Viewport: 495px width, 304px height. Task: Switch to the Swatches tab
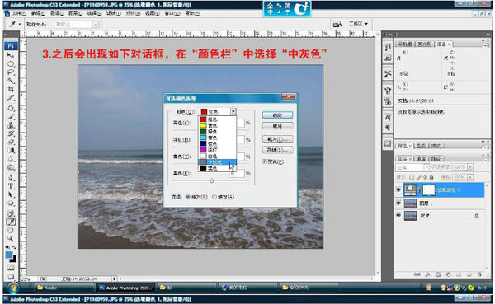coord(420,146)
